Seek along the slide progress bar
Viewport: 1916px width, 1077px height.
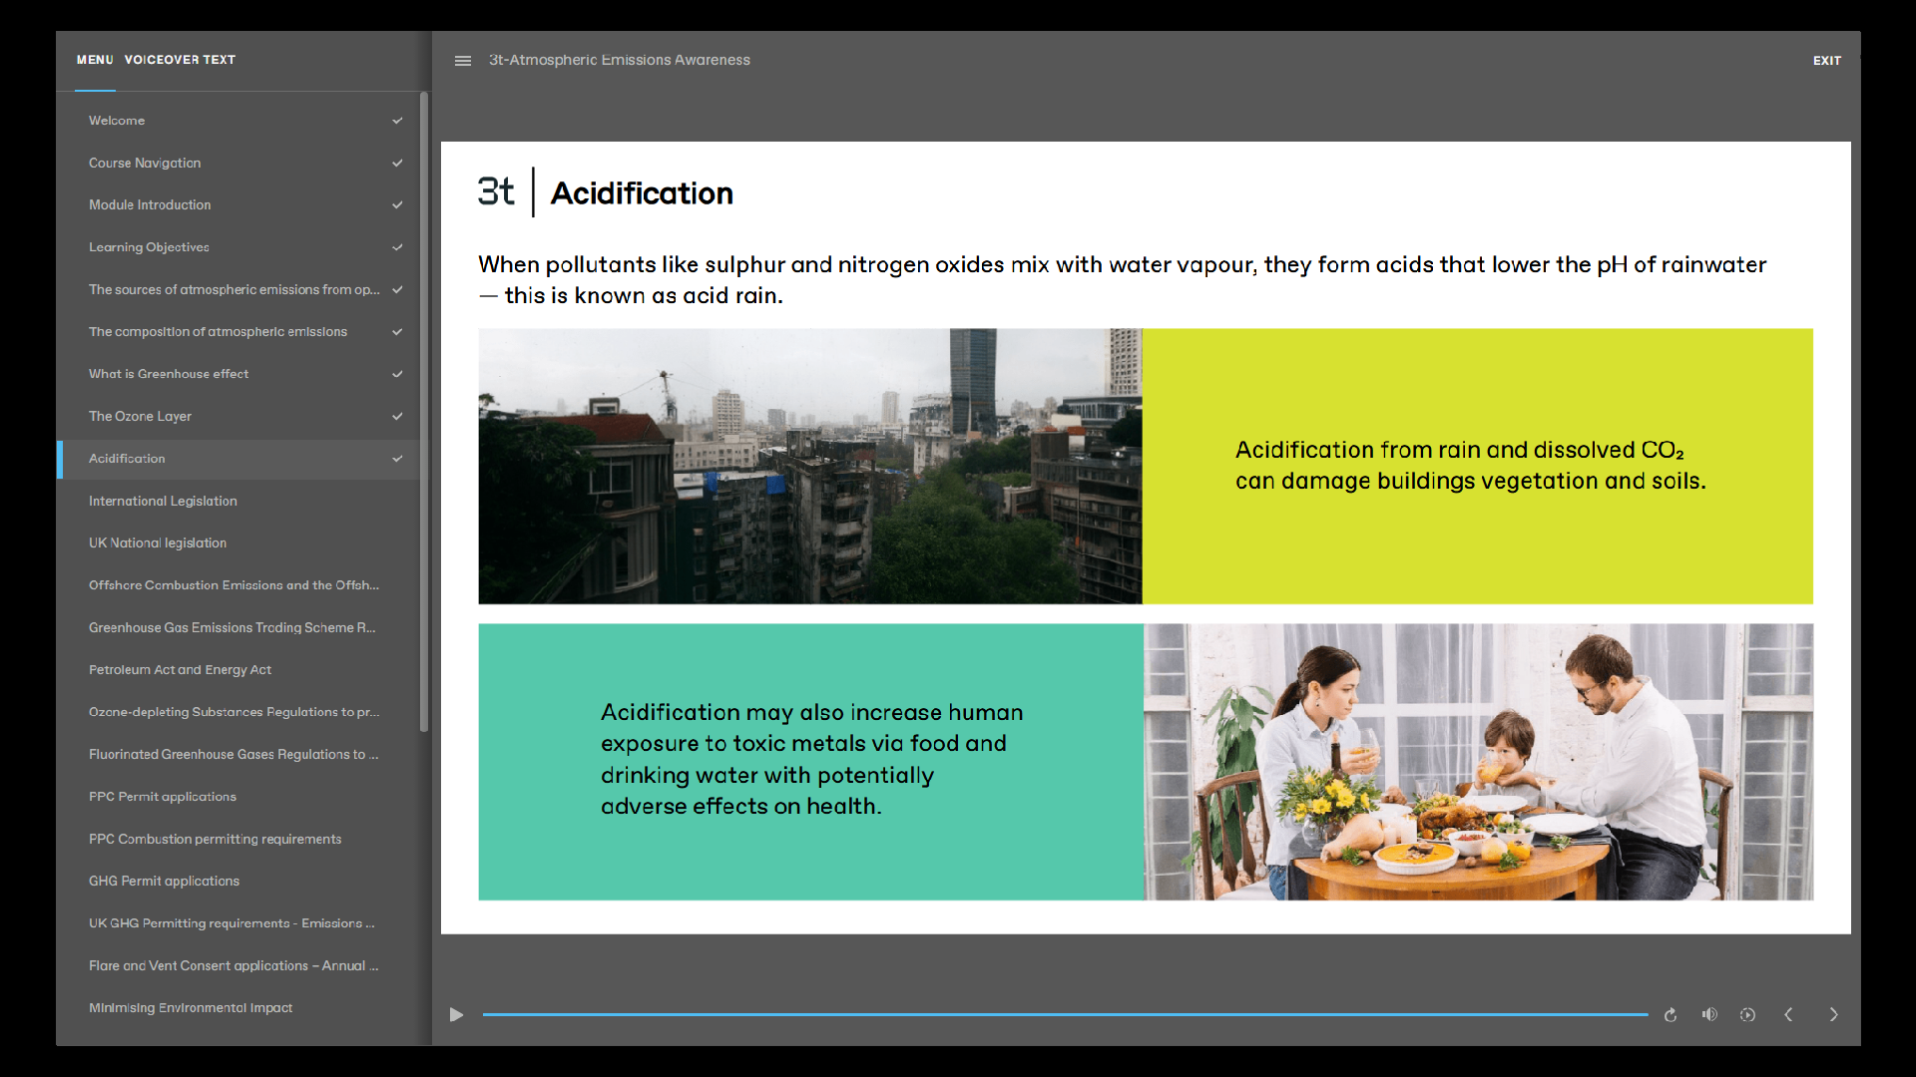(1065, 1015)
